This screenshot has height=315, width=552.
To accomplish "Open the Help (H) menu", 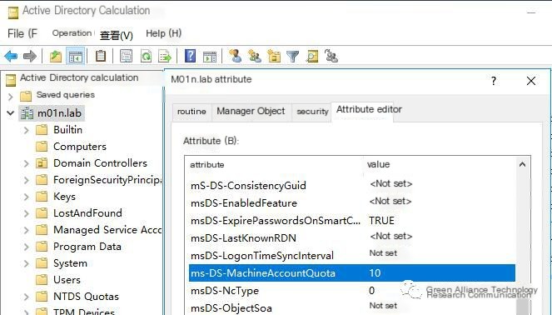I will [164, 33].
